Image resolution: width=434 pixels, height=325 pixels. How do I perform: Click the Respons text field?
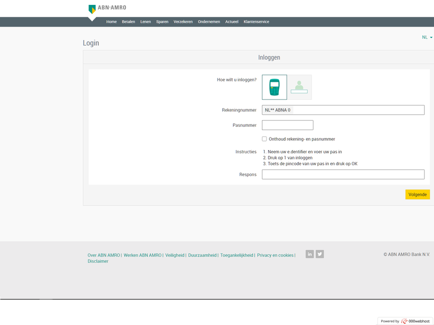(x=343, y=174)
